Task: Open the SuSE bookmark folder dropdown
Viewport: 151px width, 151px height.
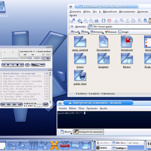Action: (x=75, y=32)
